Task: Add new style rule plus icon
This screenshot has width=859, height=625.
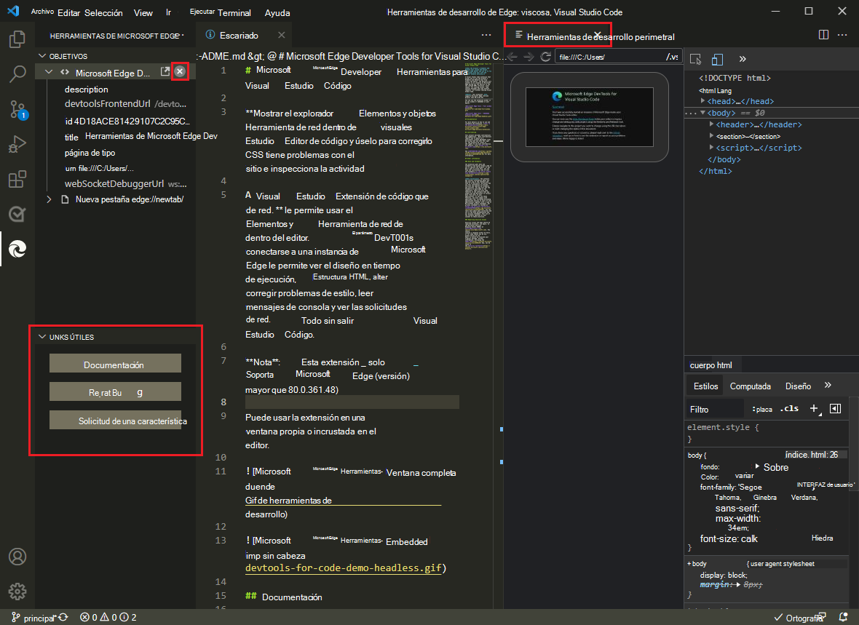Action: tap(815, 409)
